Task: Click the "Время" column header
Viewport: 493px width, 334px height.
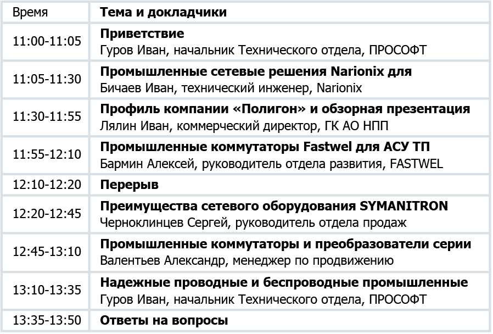Action: pos(30,12)
